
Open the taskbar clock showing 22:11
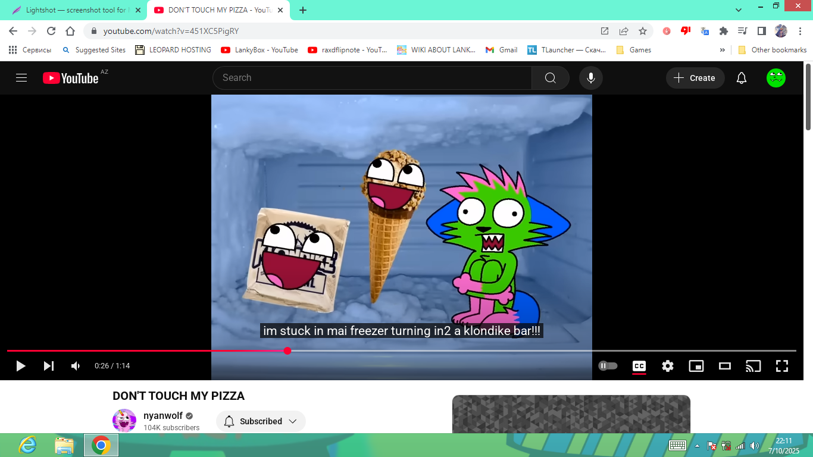[x=784, y=446]
